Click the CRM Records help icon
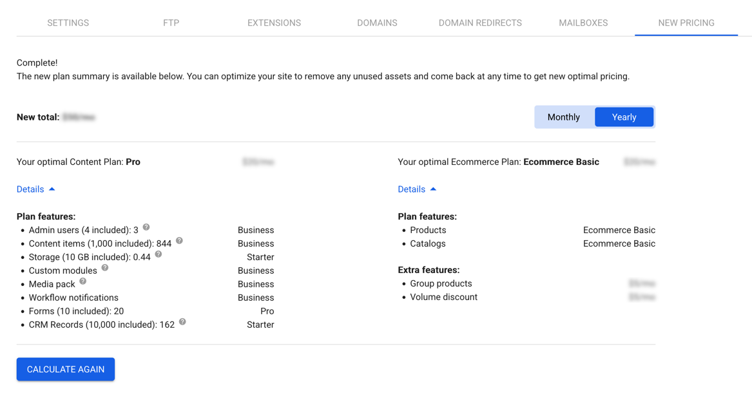Image resolution: width=752 pixels, height=398 pixels. (182, 323)
